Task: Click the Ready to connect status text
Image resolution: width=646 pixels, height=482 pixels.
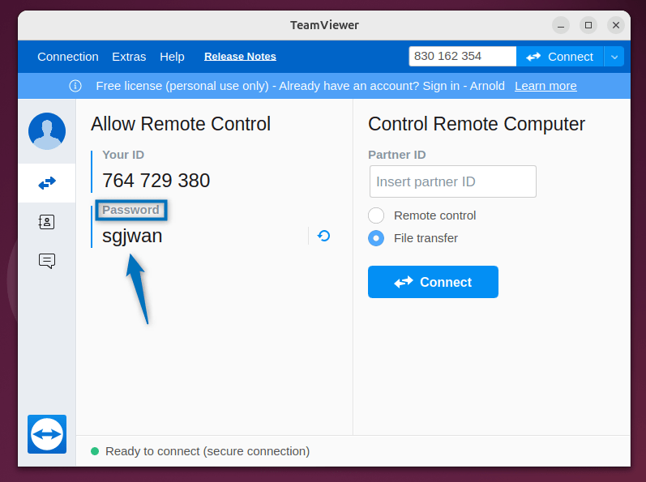Action: tap(207, 451)
